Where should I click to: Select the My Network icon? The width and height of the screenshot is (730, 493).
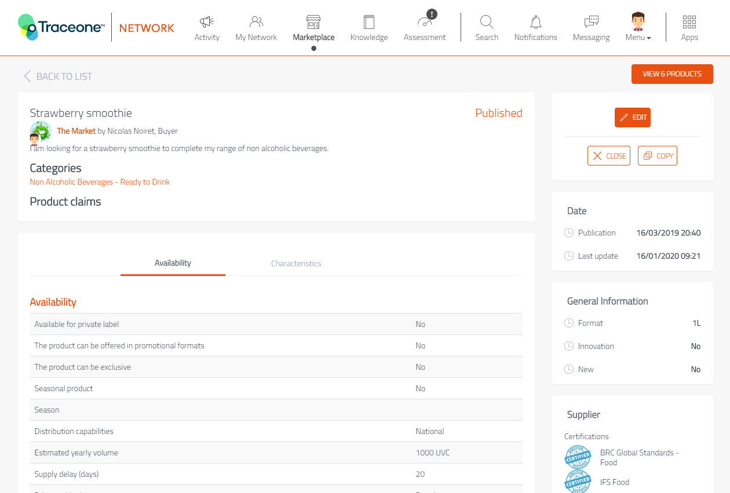[x=256, y=27]
